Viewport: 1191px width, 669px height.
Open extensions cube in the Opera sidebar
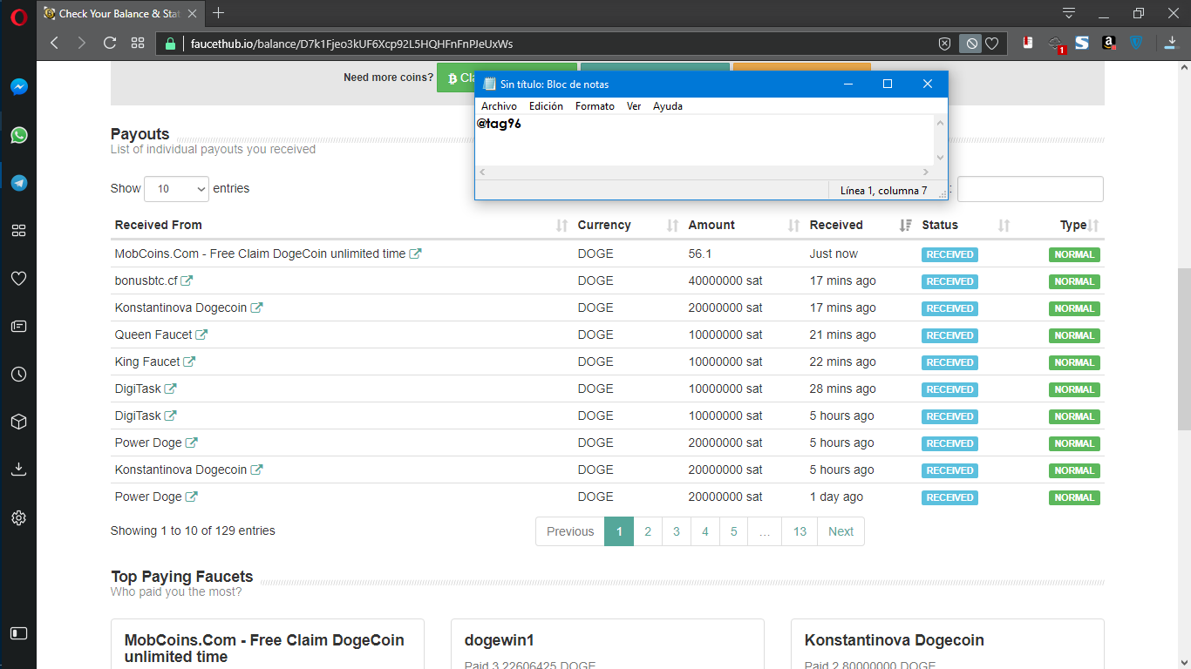point(18,422)
